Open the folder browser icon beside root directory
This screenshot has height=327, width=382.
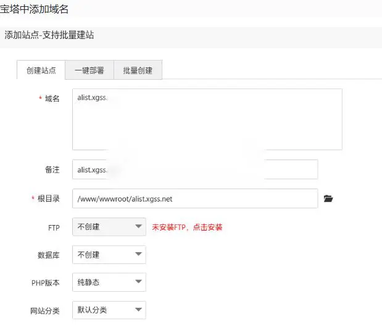coord(328,198)
